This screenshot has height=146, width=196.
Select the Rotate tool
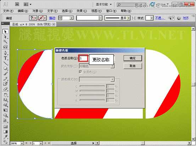point(5,95)
